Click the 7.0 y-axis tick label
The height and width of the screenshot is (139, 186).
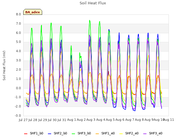19,24
